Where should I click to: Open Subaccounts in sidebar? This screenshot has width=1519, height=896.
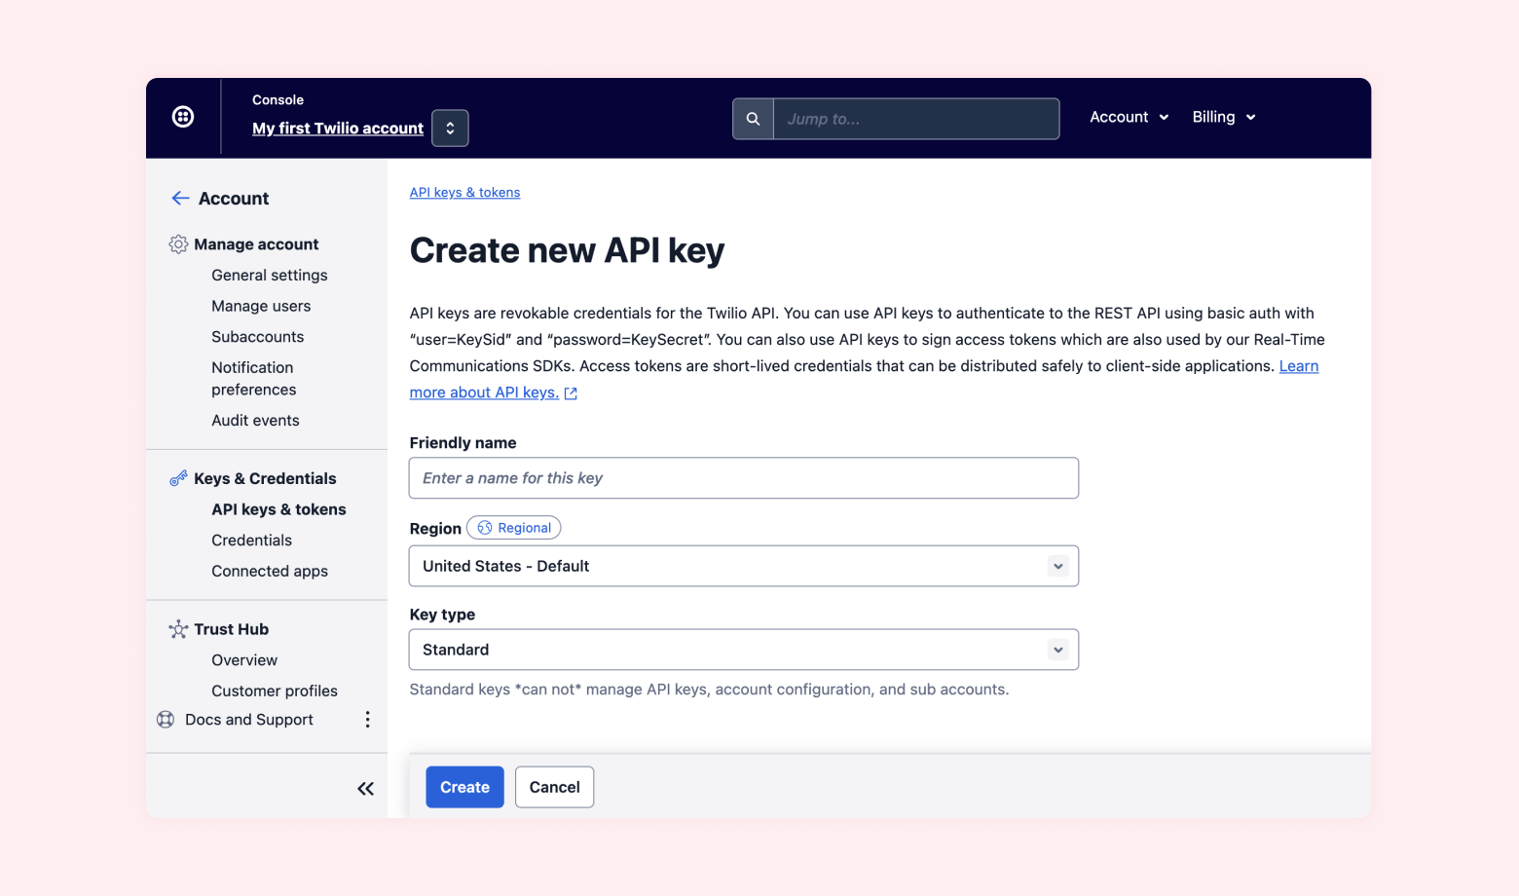pyautogui.click(x=258, y=337)
